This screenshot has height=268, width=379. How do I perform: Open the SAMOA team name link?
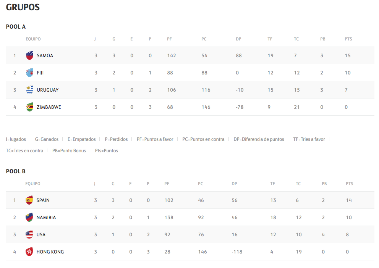click(45, 56)
